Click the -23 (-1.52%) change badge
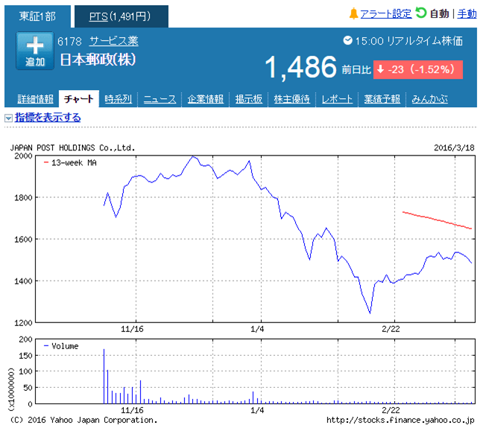This screenshot has width=483, height=431. coord(418,69)
